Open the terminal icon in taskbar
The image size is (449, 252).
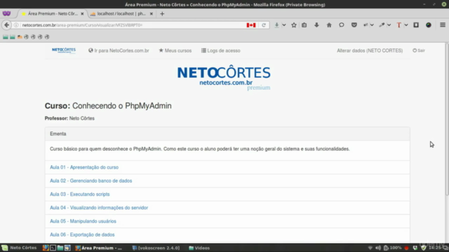tap(53, 248)
